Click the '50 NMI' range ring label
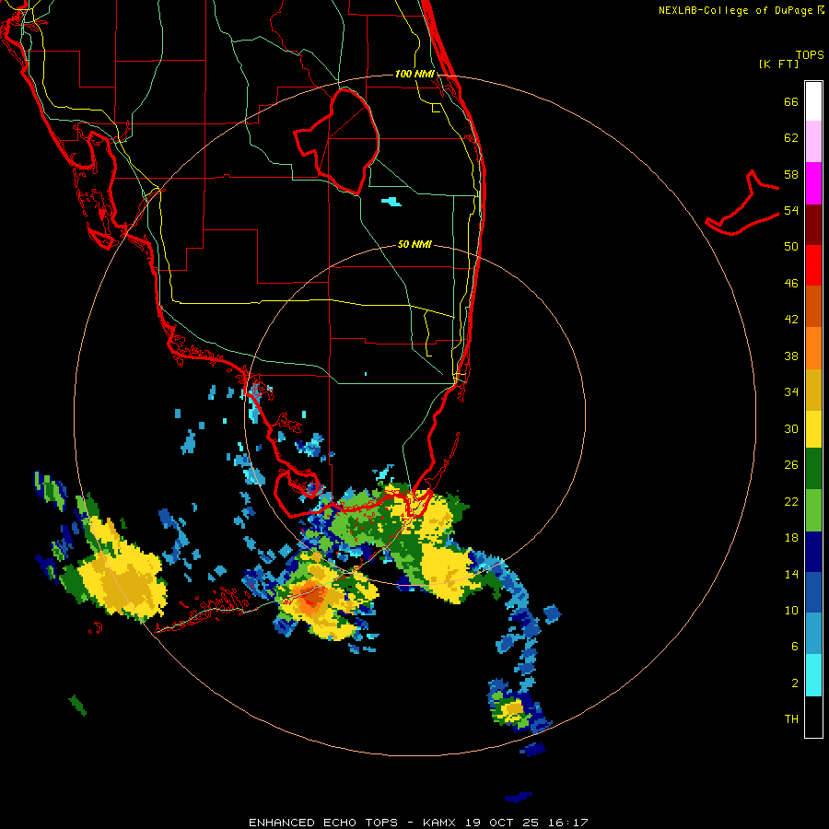The width and height of the screenshot is (829, 829). pos(414,244)
